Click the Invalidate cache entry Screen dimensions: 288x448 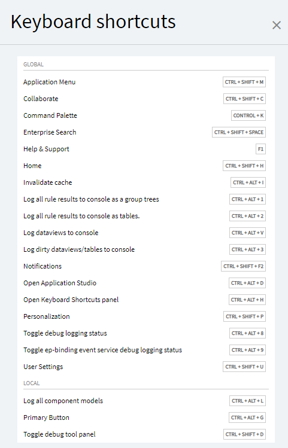(x=146, y=182)
